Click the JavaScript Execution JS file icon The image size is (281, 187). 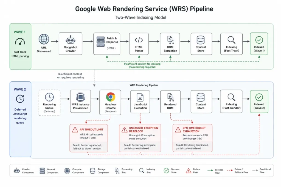pos(140,97)
